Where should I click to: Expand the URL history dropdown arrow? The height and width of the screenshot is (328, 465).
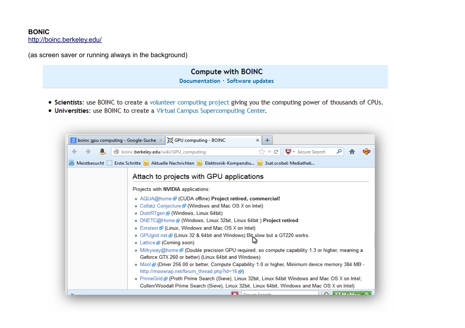(269, 152)
